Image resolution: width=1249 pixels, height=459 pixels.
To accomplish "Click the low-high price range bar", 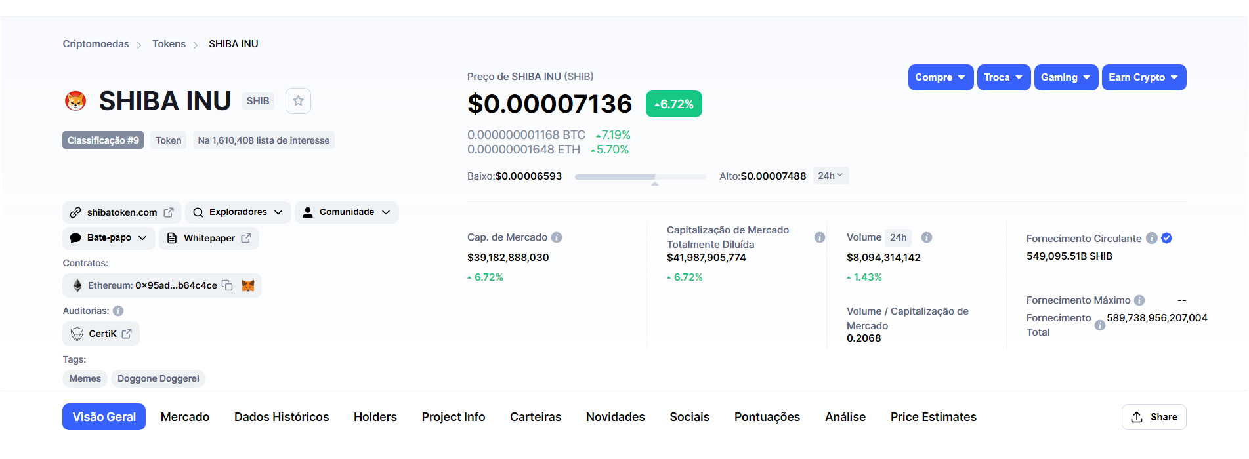I will pos(641,177).
